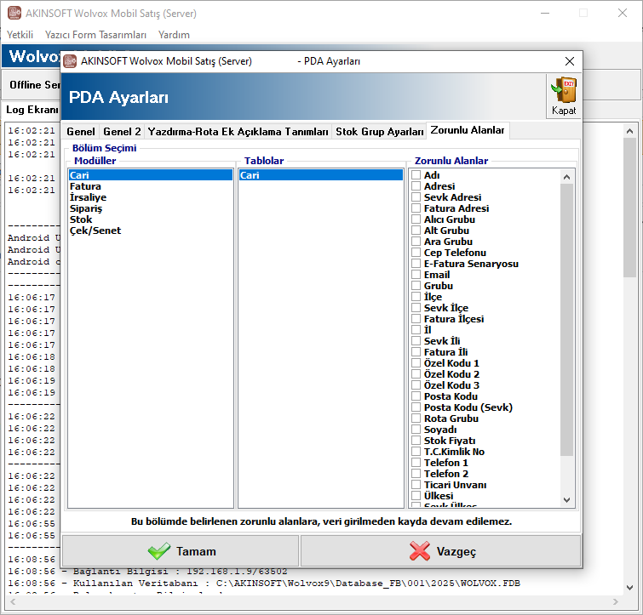Click main window log scroll-up arrow

pos(630,131)
